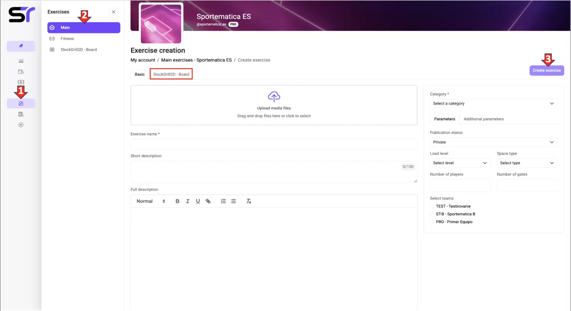The image size is (571, 311).
Task: Open My account breadcrumb link
Action: tap(143, 60)
